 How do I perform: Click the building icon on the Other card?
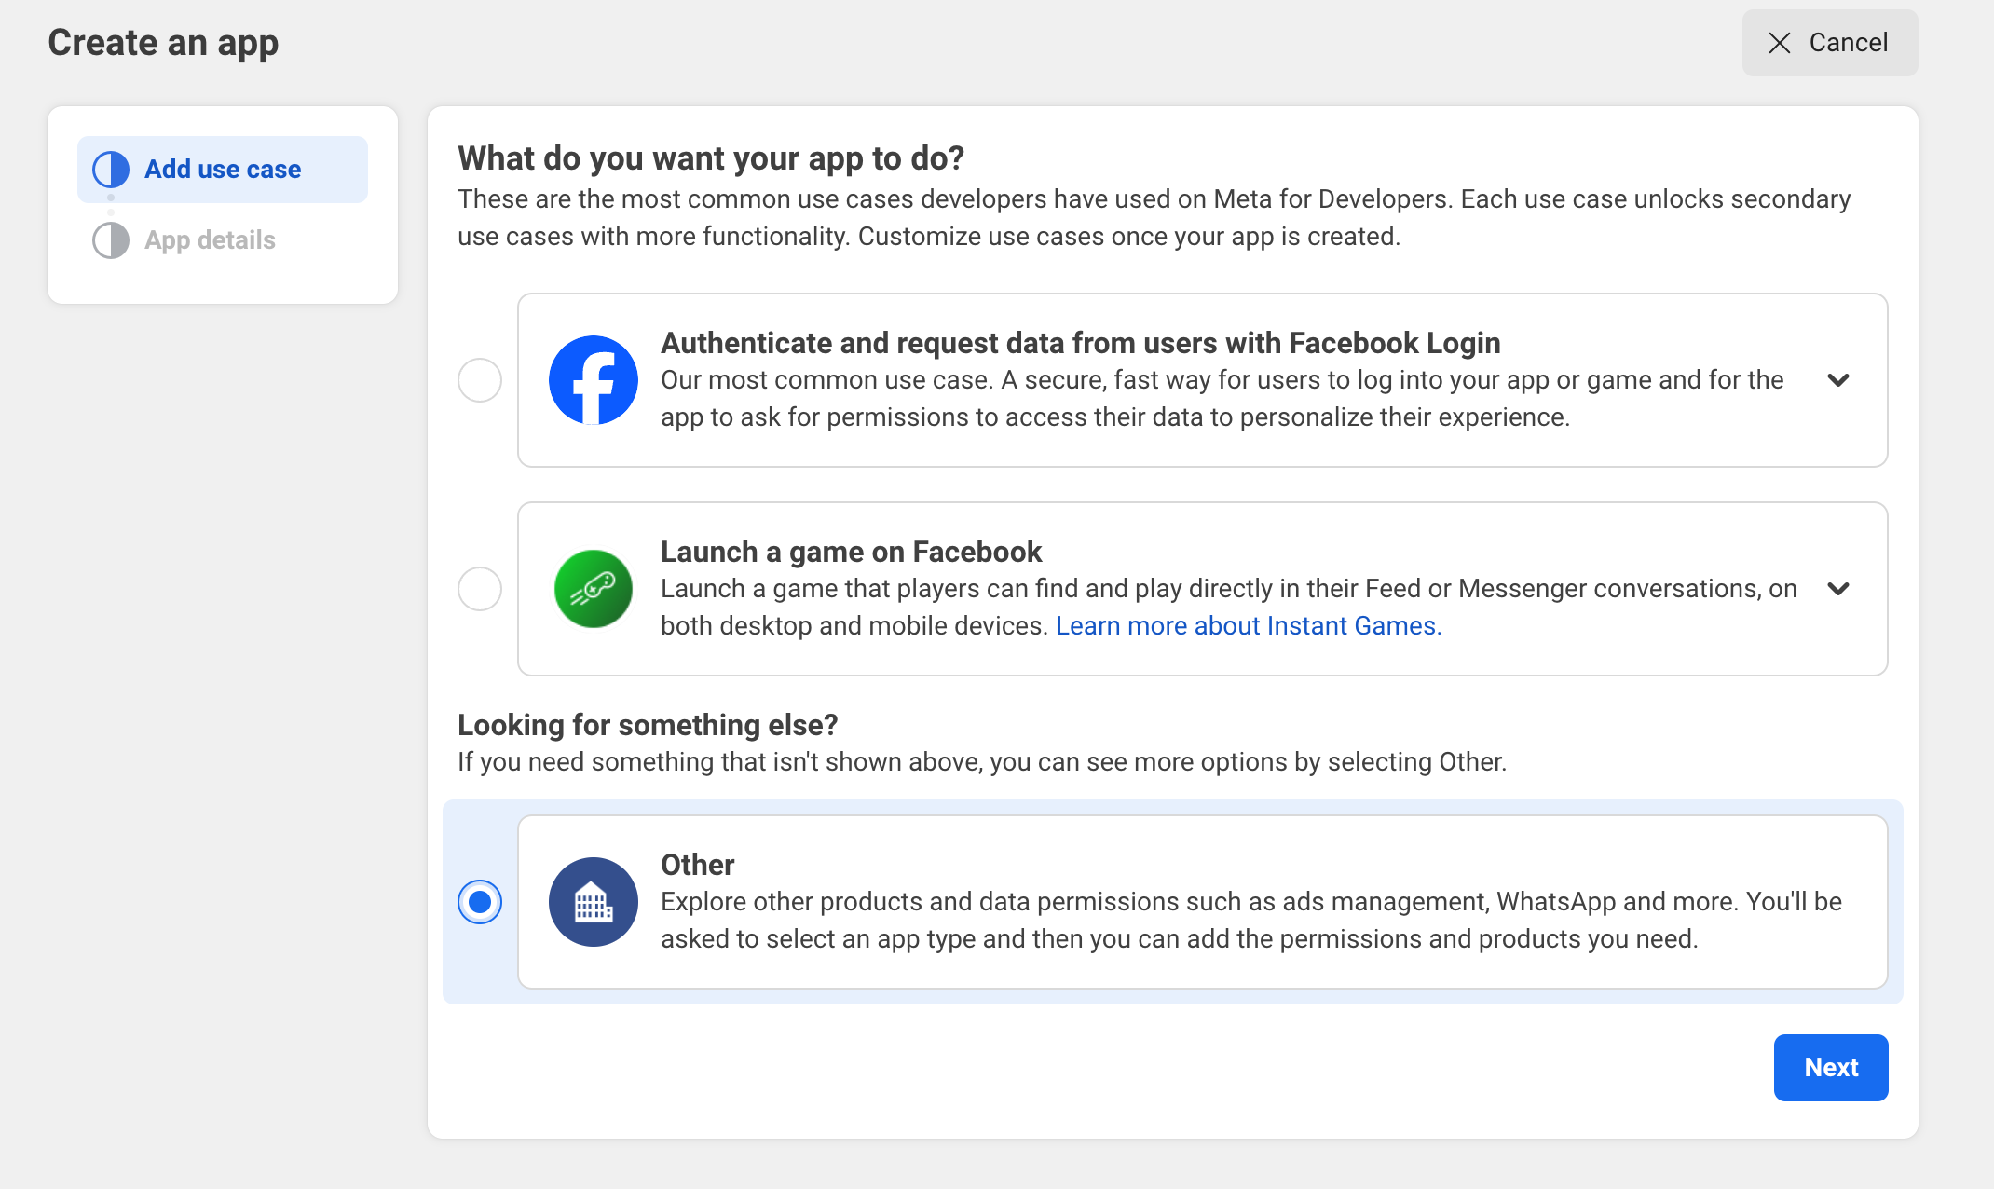click(x=593, y=901)
